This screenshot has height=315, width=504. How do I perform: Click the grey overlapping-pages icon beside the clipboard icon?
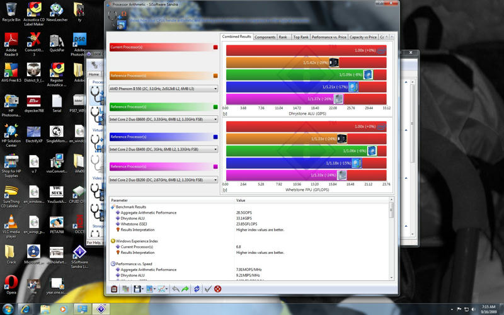[x=125, y=289]
